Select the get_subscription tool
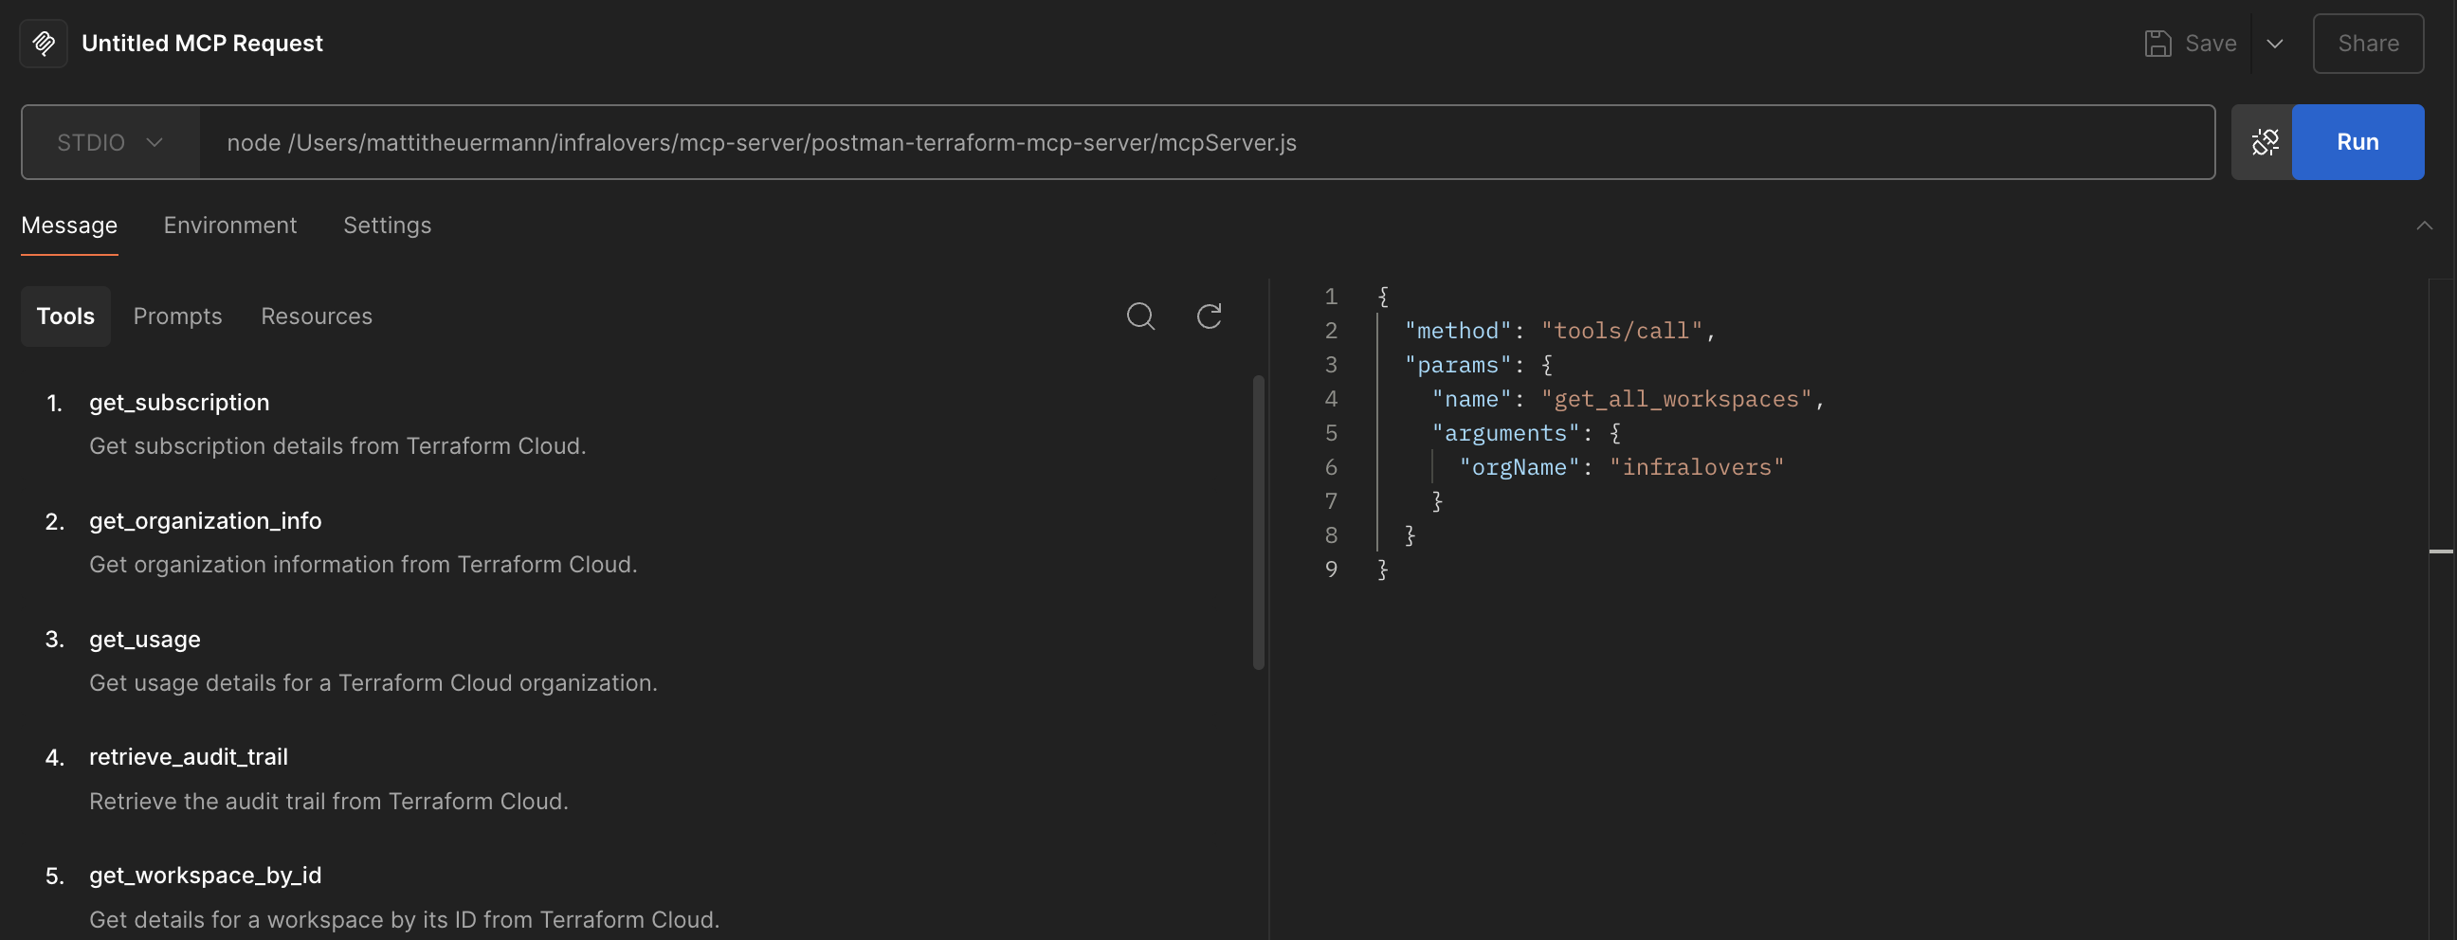 (179, 403)
